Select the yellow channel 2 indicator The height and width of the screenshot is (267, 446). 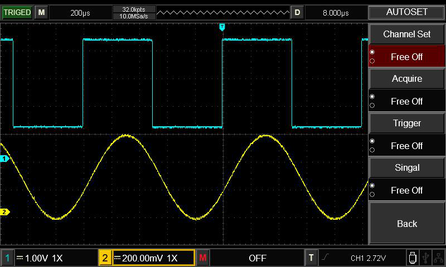105,258
